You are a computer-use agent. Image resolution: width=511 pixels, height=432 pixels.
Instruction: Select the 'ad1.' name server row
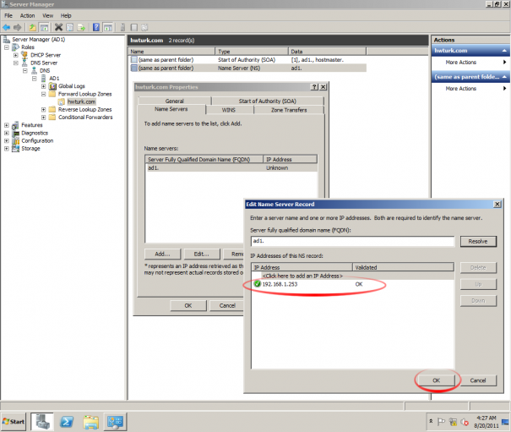tap(231, 167)
